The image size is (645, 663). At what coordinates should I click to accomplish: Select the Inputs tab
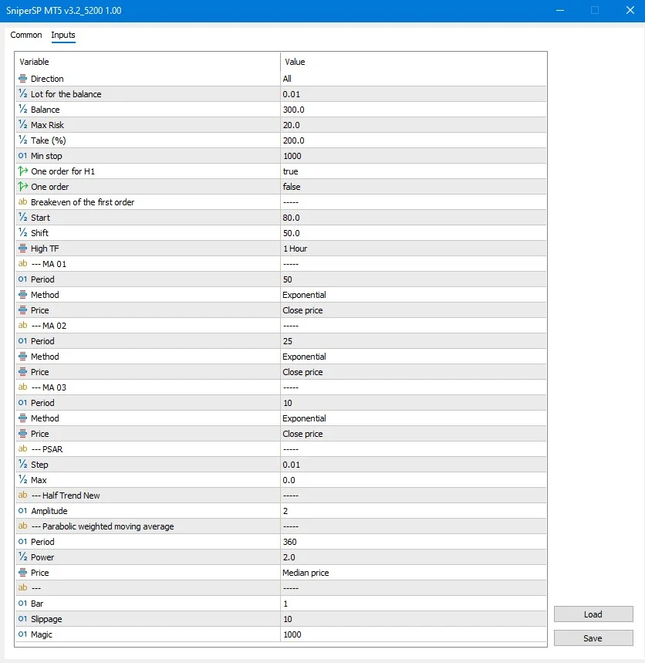click(x=62, y=35)
